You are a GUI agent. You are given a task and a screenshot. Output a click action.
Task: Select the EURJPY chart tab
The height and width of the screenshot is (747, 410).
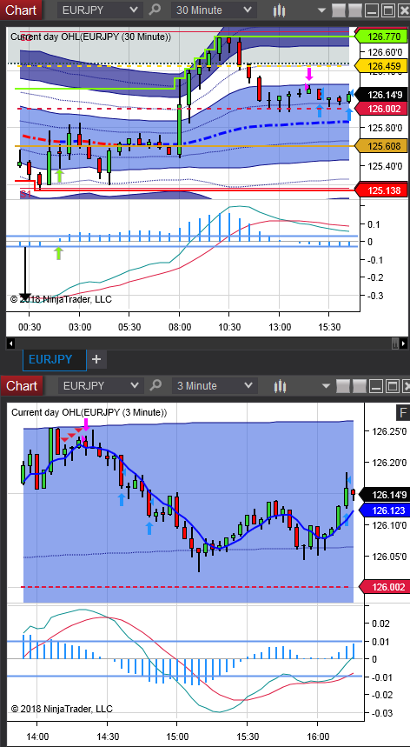(x=55, y=359)
